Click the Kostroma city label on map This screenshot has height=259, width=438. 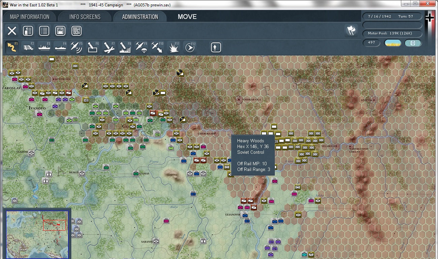tap(62, 79)
